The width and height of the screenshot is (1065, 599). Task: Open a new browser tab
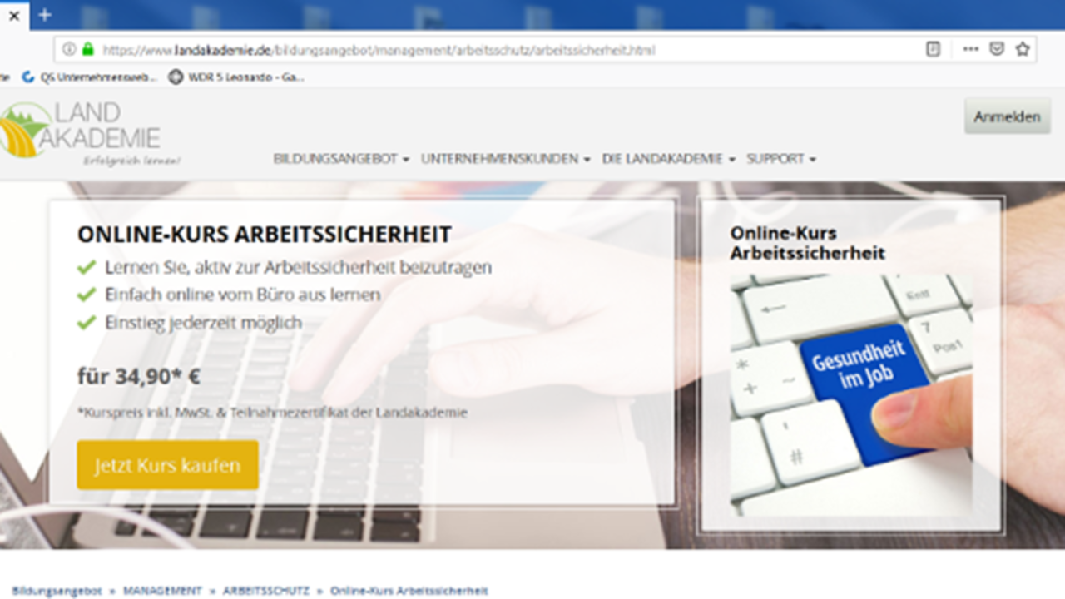coord(45,15)
